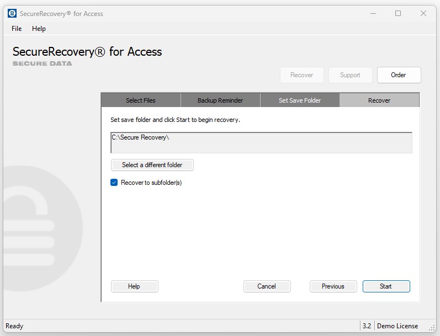Go back with the Previous button

[x=333, y=286]
